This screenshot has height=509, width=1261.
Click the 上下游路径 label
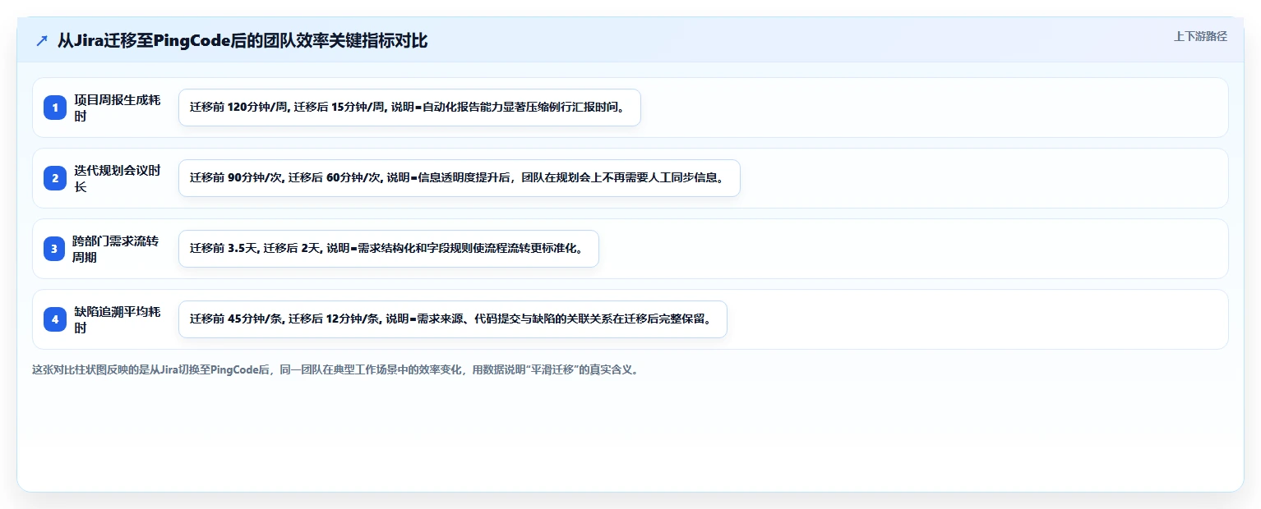coord(1200,36)
